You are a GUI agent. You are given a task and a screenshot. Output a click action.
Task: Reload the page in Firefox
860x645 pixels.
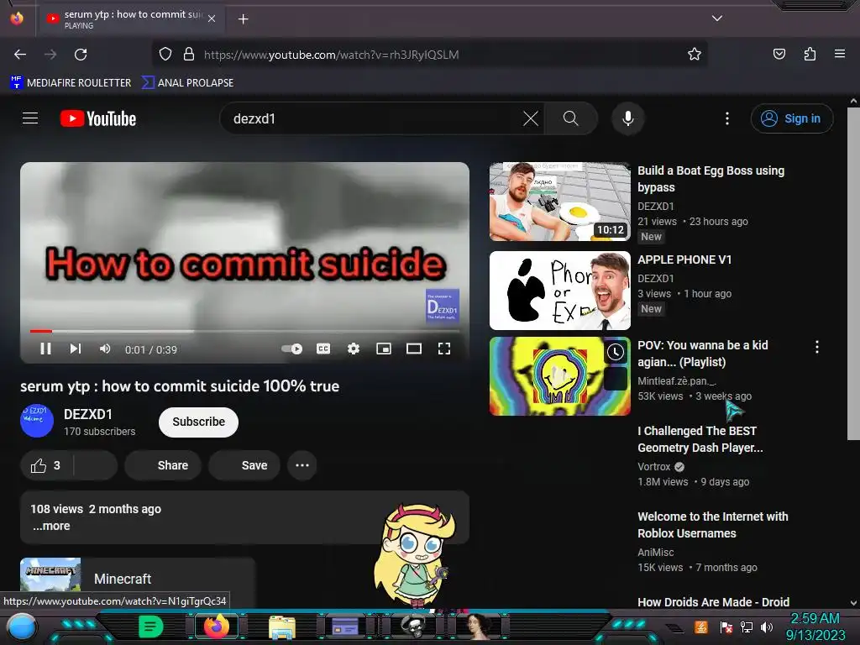point(81,55)
